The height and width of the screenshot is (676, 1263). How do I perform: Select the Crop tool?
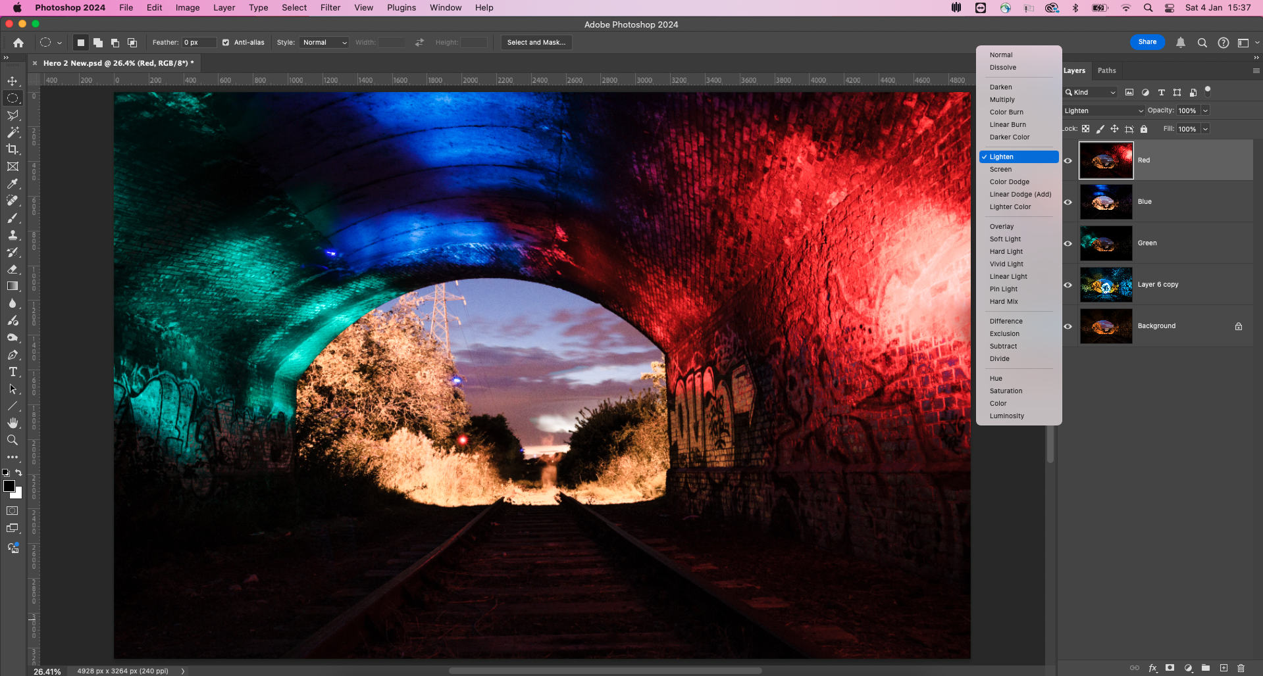(13, 149)
